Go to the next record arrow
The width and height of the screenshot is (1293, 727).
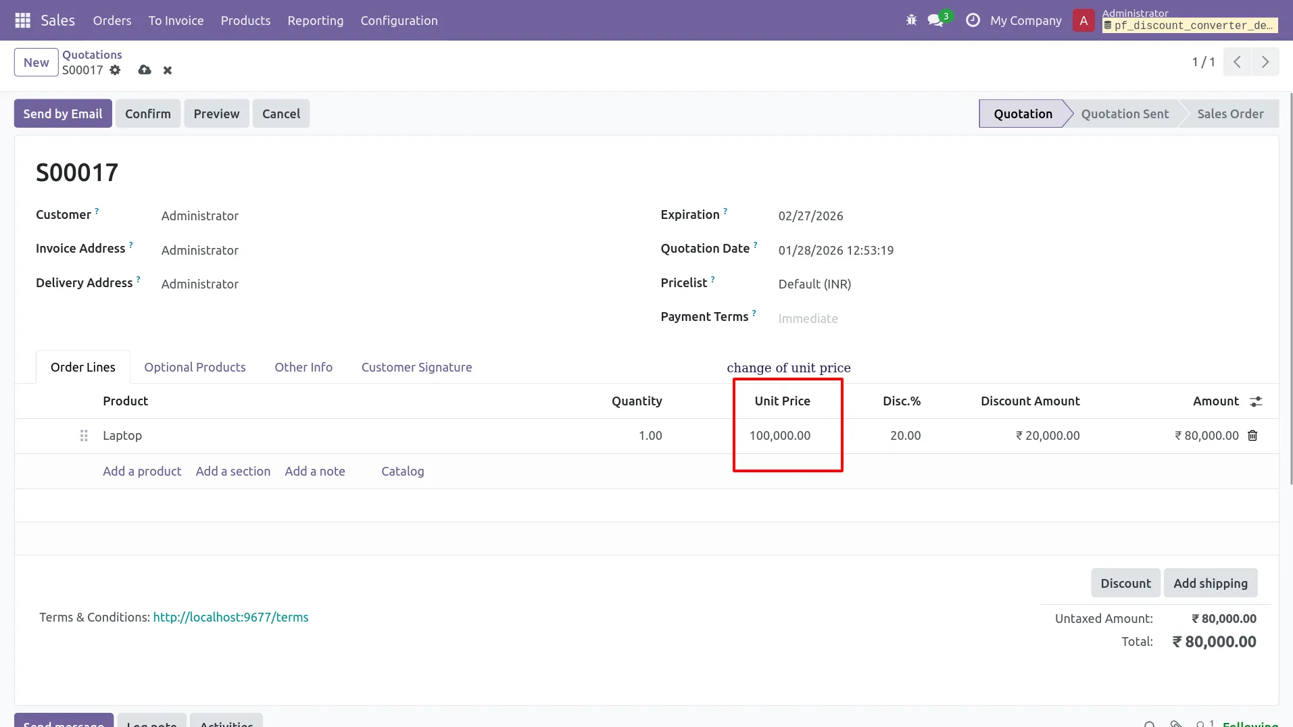[x=1265, y=62]
